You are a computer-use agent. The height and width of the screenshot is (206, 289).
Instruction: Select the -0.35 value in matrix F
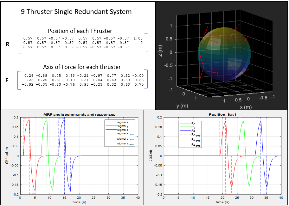[x=42, y=85]
